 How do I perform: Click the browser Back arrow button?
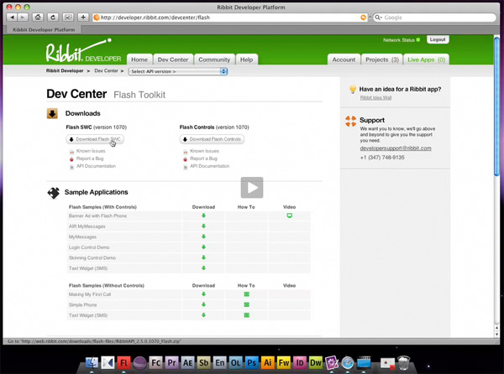click(x=12, y=18)
